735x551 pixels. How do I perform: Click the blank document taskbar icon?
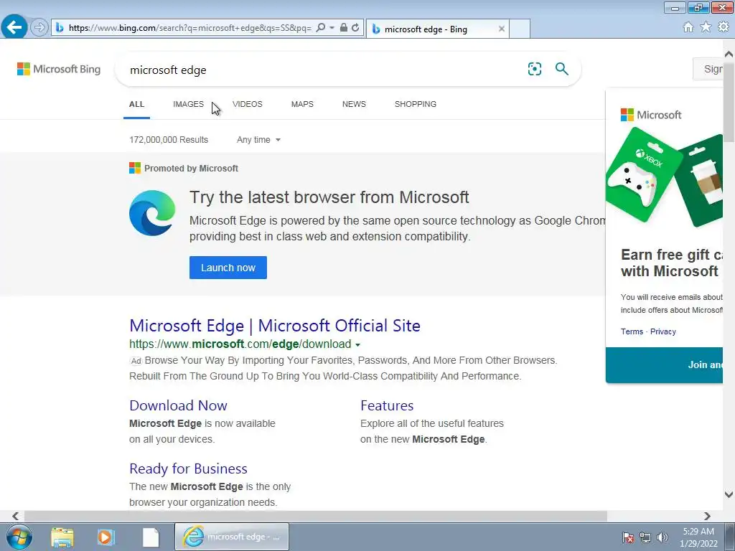tap(151, 537)
